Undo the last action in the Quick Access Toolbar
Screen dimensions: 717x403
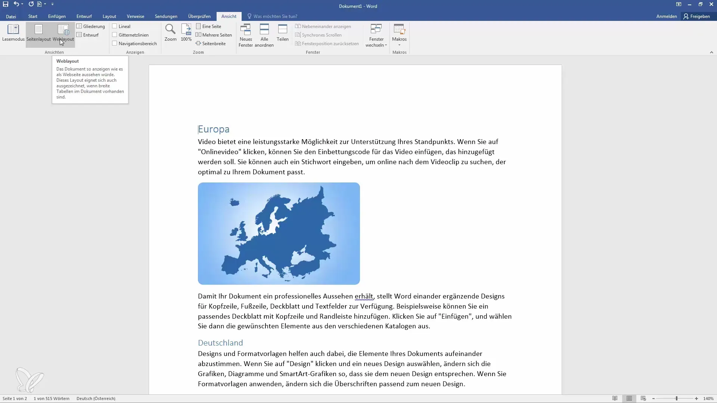pos(16,4)
